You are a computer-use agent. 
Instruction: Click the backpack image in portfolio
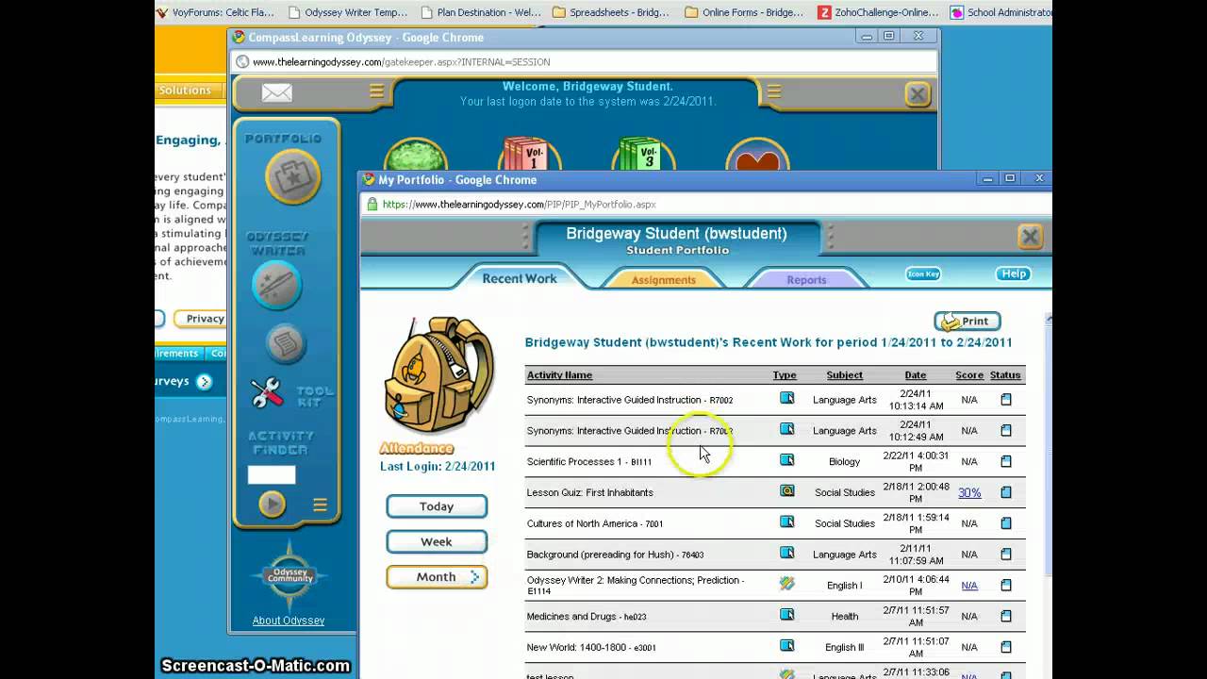[439, 374]
